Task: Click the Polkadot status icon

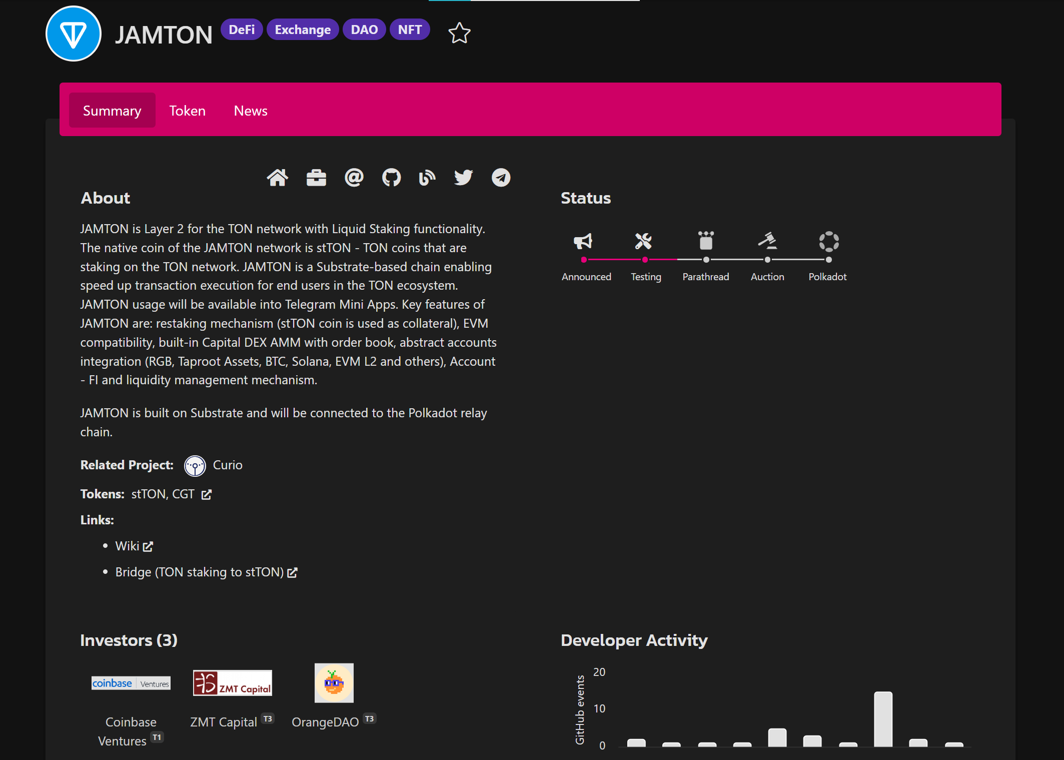Action: pyautogui.click(x=829, y=241)
